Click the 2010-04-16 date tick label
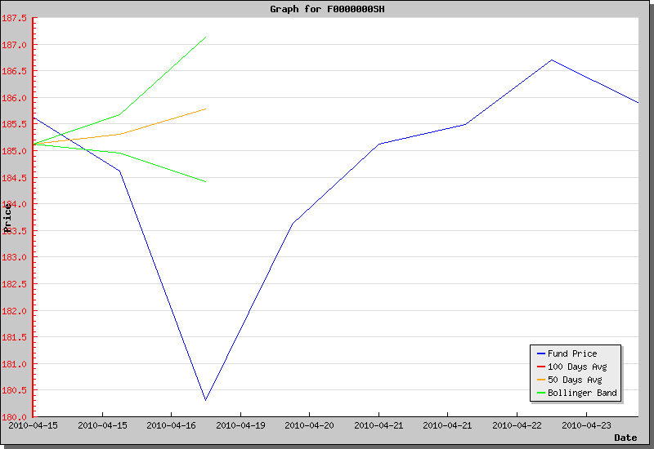 (171, 425)
